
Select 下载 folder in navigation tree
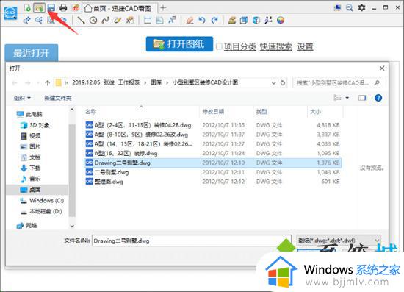pos(30,168)
